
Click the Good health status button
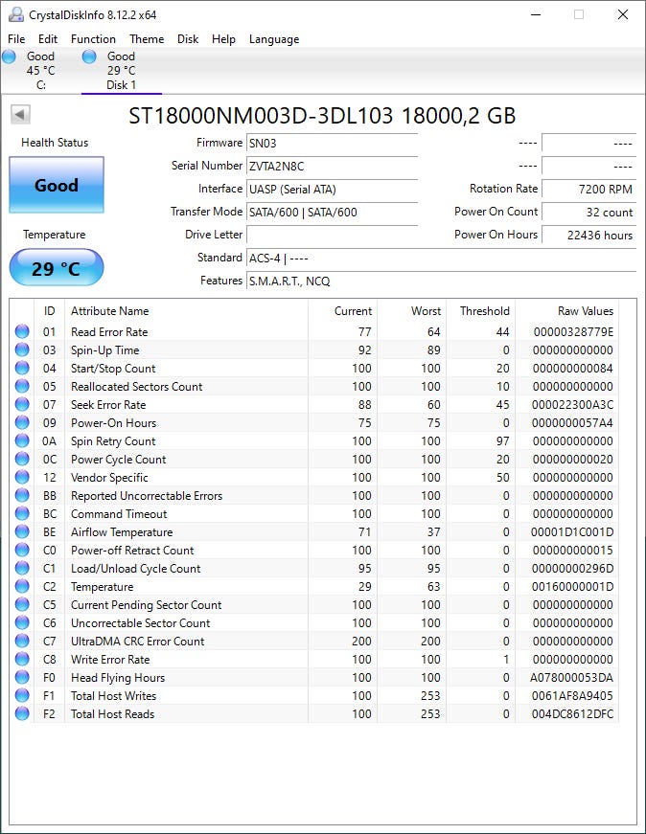(57, 186)
